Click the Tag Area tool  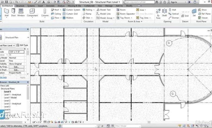pyautogui.click(x=142, y=18)
